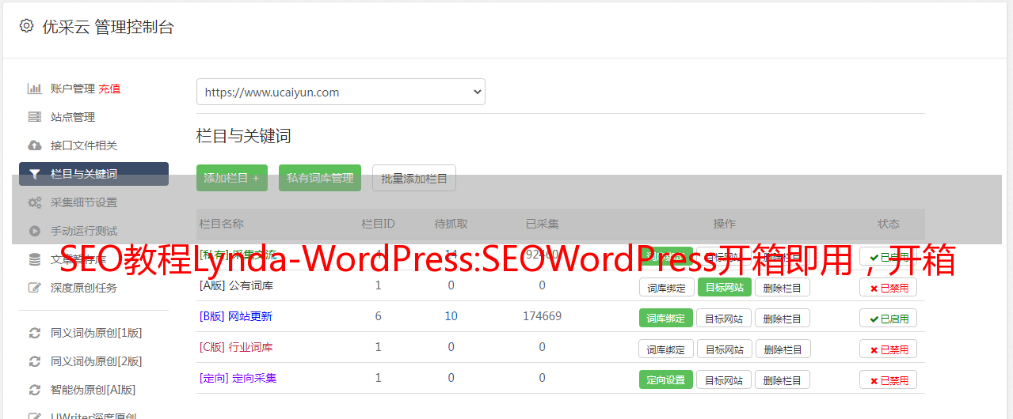Click the refresh icon for 同义词伪原创[1版]
The height and width of the screenshot is (419, 1013).
[x=34, y=333]
